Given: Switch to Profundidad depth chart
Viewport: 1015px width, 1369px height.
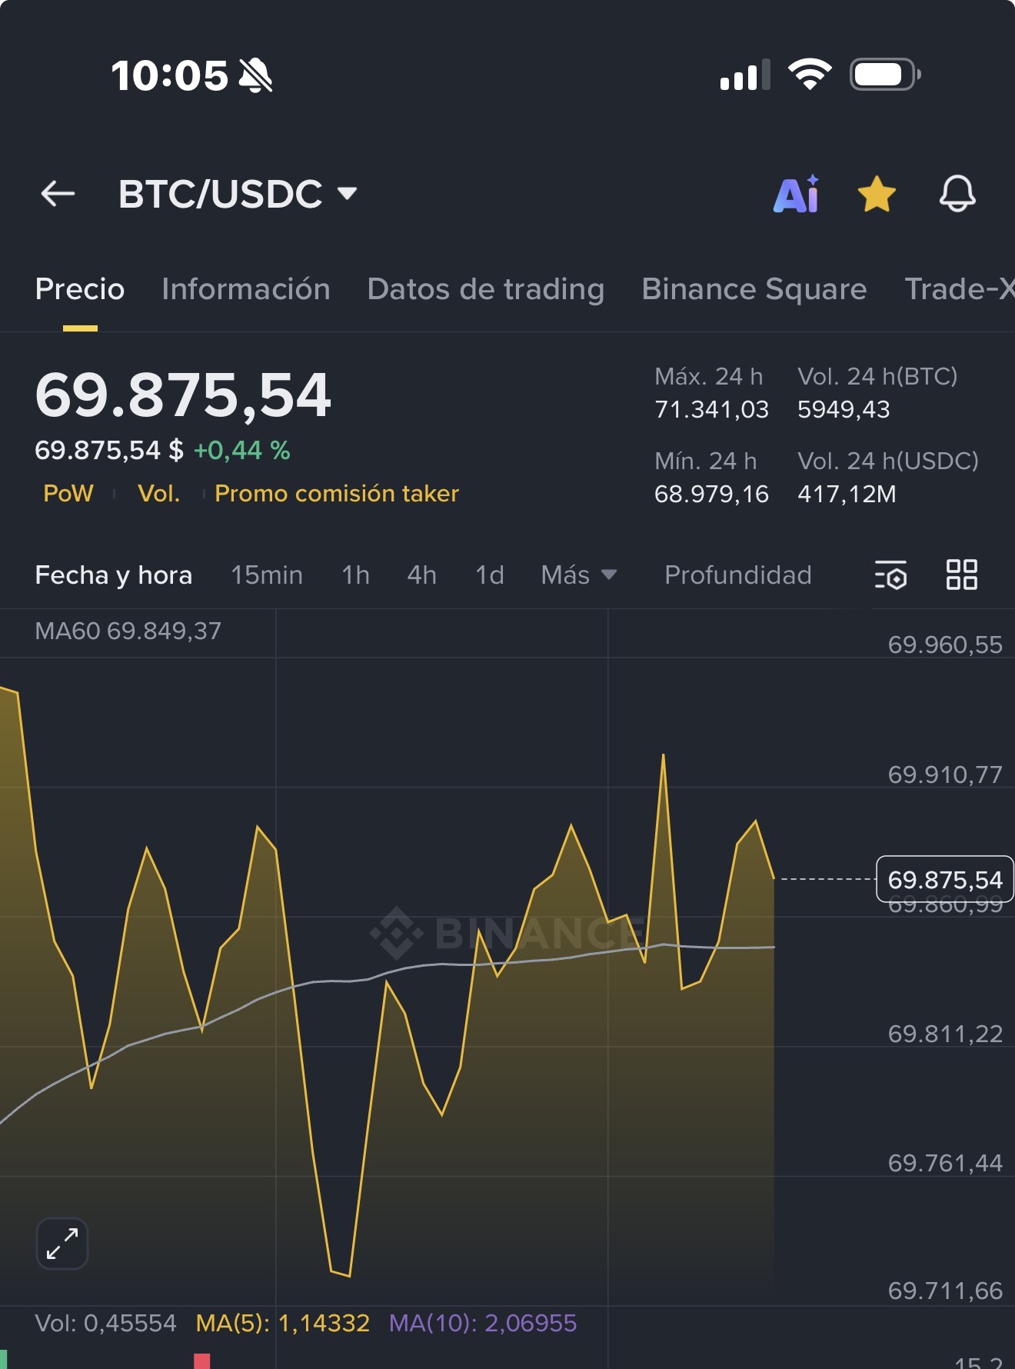Looking at the screenshot, I should tap(738, 575).
